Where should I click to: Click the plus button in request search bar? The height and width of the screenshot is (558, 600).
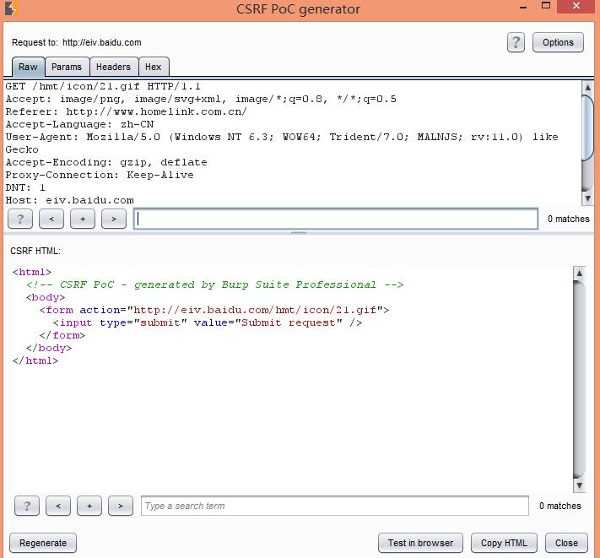click(83, 219)
